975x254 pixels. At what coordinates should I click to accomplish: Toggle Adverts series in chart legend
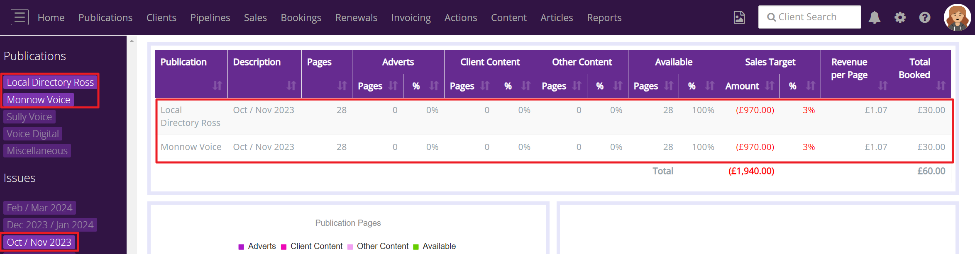click(x=257, y=246)
